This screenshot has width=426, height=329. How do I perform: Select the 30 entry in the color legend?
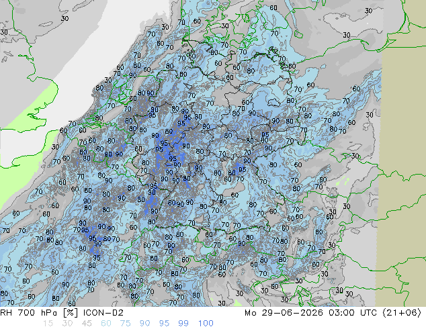67,324
